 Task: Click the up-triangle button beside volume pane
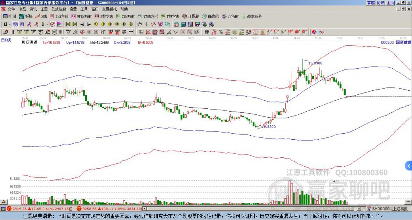pyautogui.click(x=4, y=202)
